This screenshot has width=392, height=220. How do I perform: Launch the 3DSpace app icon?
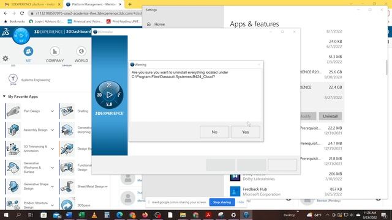[67, 204]
